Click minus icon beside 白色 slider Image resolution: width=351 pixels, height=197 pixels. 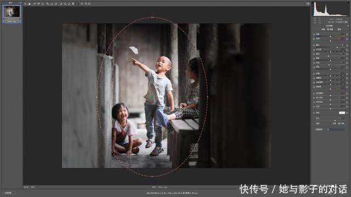314,63
